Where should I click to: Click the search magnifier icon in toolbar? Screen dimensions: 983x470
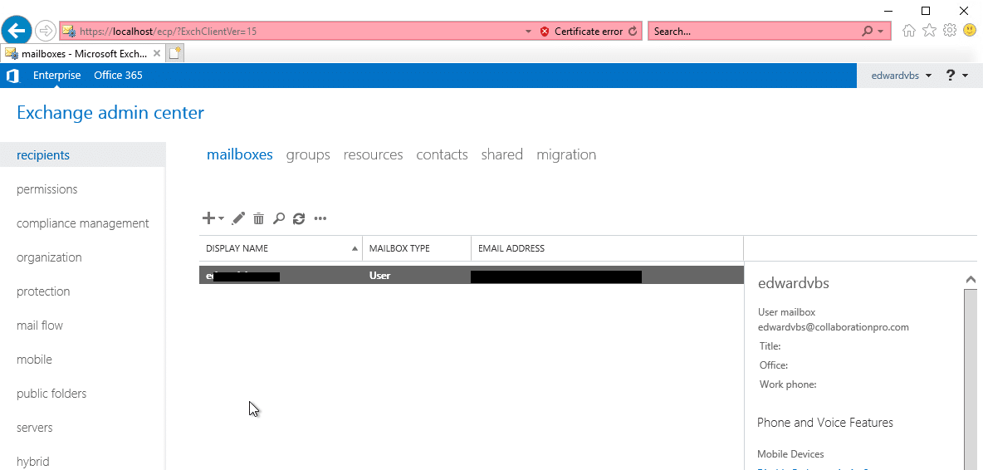(x=279, y=218)
